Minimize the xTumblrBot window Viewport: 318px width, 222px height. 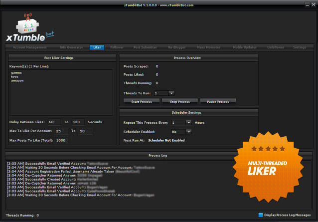pos(307,5)
